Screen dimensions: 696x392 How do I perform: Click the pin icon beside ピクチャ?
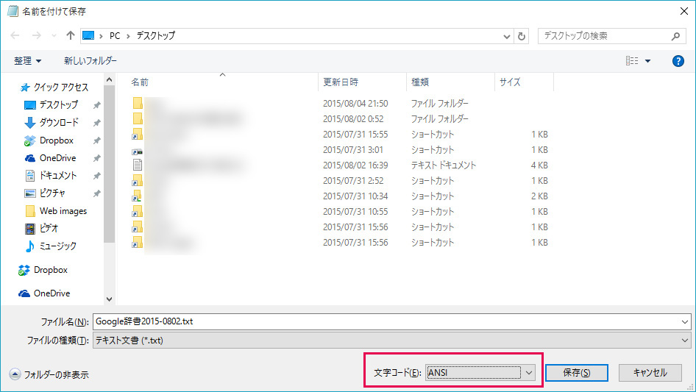[x=96, y=193]
